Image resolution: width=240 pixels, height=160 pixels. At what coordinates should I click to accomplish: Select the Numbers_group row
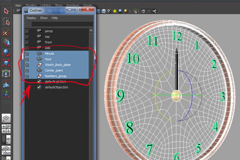tap(57, 76)
